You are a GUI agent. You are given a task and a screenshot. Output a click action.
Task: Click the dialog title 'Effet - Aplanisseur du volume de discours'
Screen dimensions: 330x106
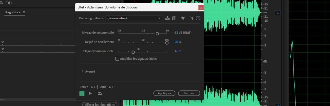point(108,7)
